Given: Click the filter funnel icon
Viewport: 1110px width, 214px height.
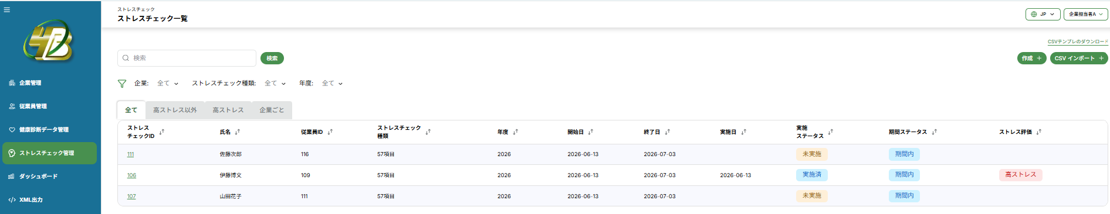Looking at the screenshot, I should pyautogui.click(x=122, y=84).
